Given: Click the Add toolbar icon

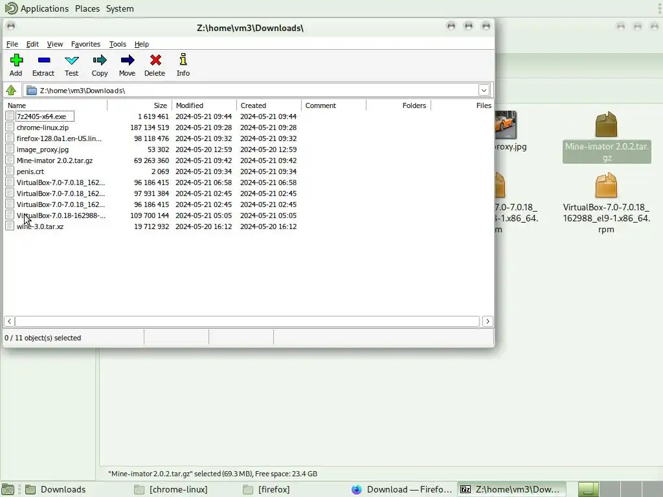Looking at the screenshot, I should (16, 60).
